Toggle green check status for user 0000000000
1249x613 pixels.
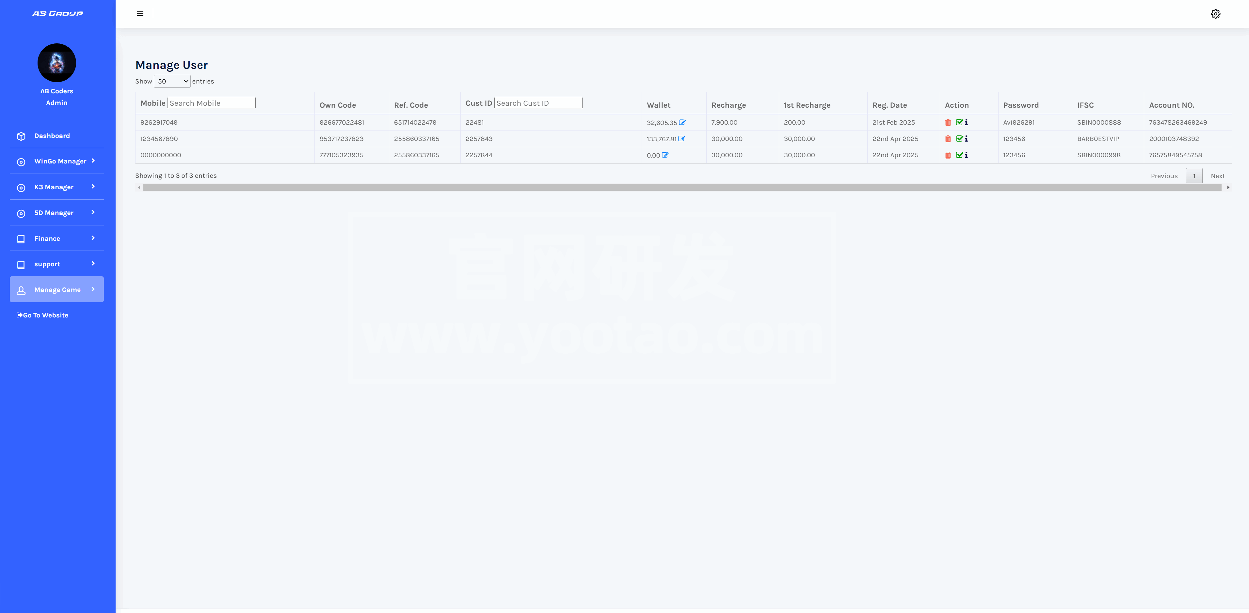(x=959, y=155)
